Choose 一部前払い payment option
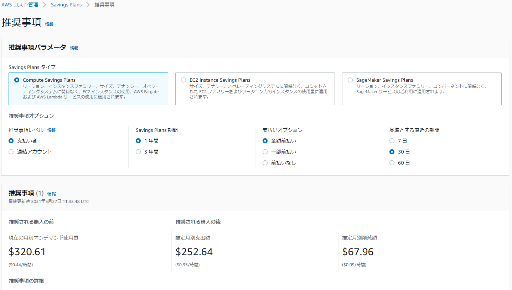512x290 pixels. pos(265,152)
